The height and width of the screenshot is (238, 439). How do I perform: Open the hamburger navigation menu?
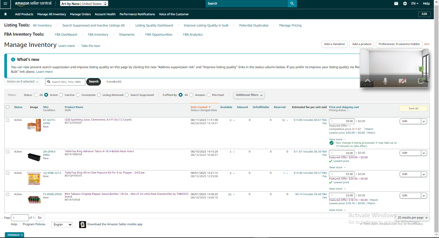click(5, 3)
